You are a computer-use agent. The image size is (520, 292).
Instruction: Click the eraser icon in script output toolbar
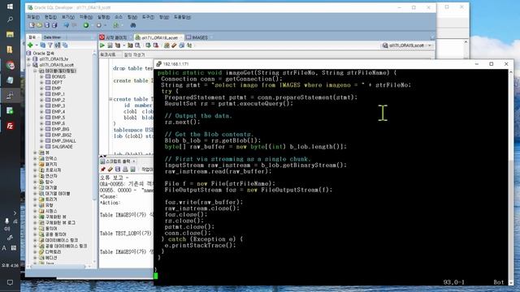coord(110,170)
